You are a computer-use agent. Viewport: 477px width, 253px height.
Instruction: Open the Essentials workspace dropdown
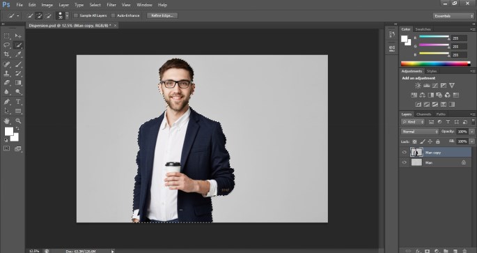click(x=453, y=16)
